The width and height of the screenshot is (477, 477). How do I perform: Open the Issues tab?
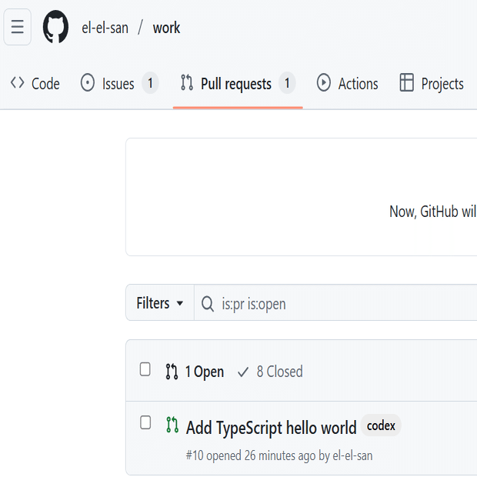click(119, 83)
